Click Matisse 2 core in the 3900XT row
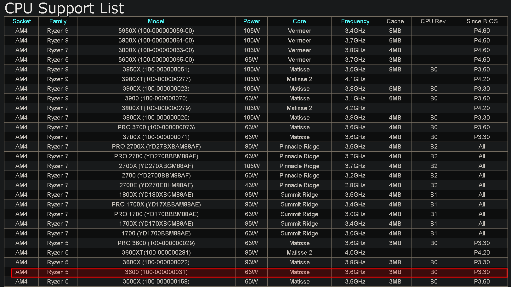Viewport: 511px width, 287px height. pos(299,79)
